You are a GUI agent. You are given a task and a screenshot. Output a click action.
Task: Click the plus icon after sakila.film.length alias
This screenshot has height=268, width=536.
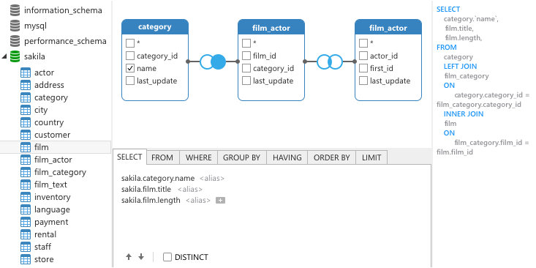[221, 201]
